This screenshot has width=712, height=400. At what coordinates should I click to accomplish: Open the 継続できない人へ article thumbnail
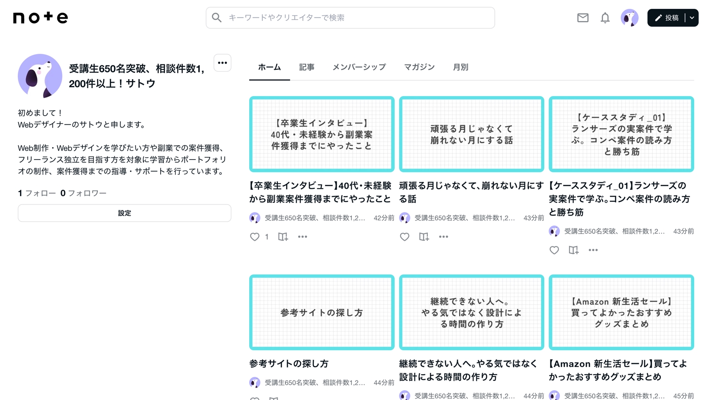(x=472, y=312)
